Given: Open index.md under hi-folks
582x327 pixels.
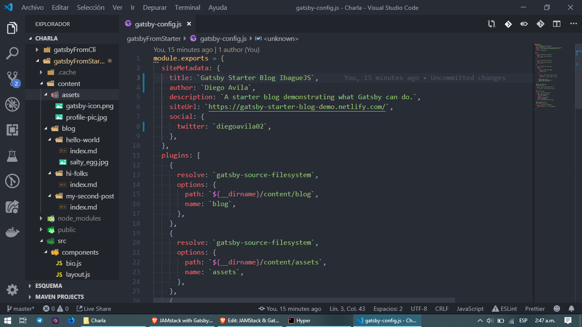Looking at the screenshot, I should (84, 185).
